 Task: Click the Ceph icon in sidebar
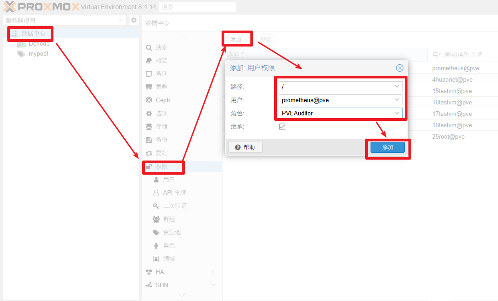pyautogui.click(x=149, y=100)
